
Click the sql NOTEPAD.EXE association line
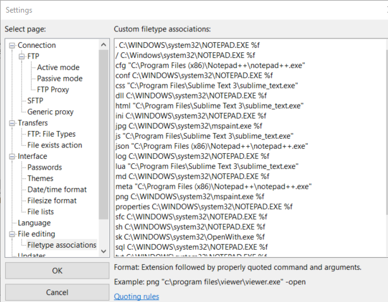pos(191,247)
